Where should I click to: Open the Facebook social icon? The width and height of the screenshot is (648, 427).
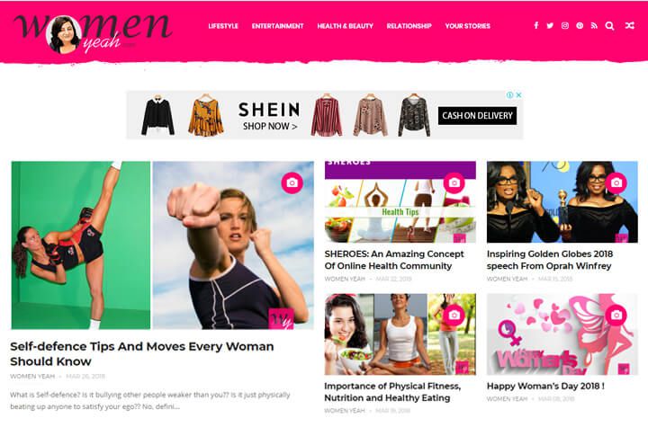pyautogui.click(x=536, y=25)
